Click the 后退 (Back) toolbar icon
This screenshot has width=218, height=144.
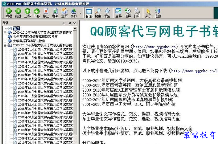(9, 13)
